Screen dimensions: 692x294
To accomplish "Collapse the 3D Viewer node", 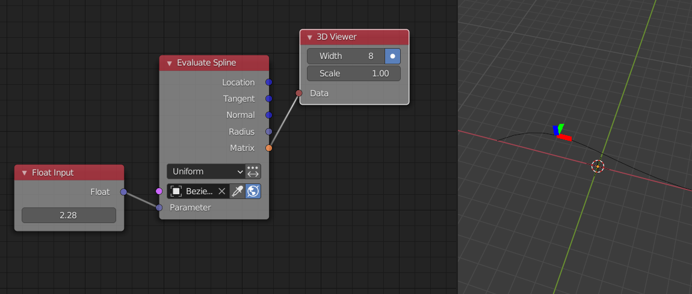I will pyautogui.click(x=309, y=37).
